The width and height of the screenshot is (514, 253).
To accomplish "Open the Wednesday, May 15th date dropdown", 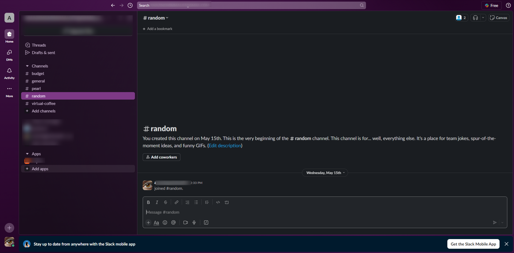I will click(325, 173).
